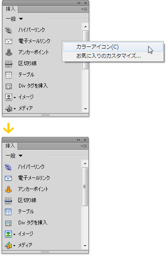Click the 電子メールリンク label in the upper panel

34,41
